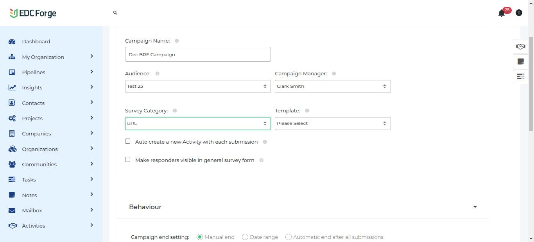534x242 pixels.
Task: Click the server list quick-action icon
Action: pyautogui.click(x=520, y=77)
